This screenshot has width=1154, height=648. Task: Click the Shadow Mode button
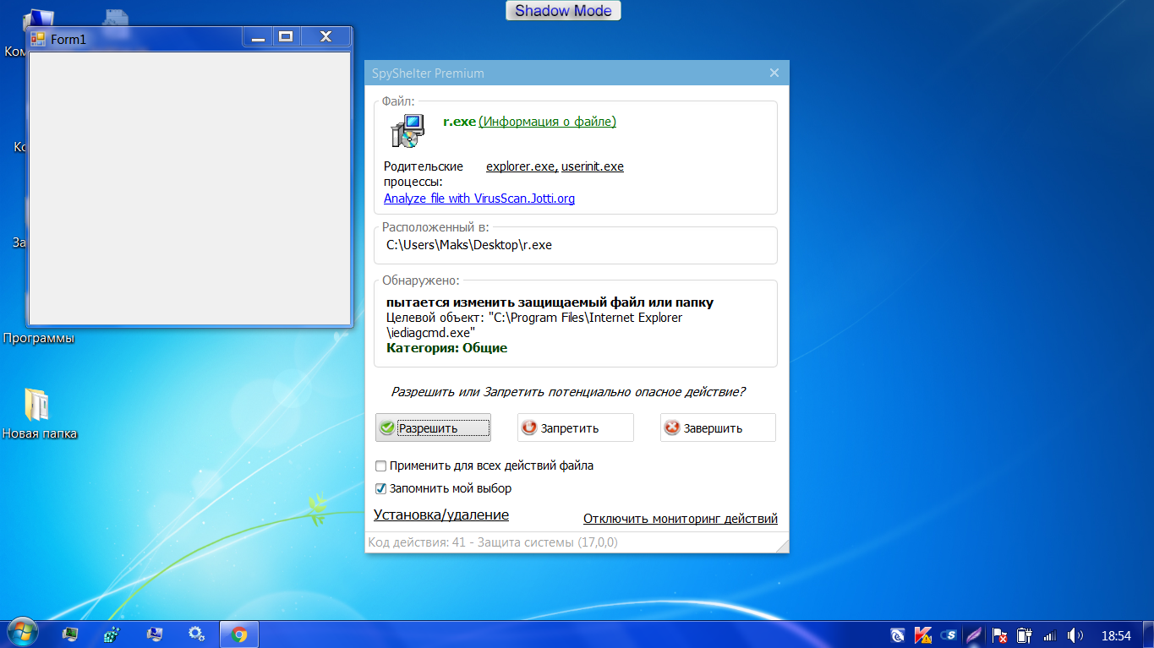point(564,11)
